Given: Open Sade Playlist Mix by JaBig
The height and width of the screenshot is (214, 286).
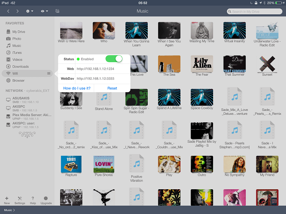Looking at the screenshot, I should (x=202, y=134).
